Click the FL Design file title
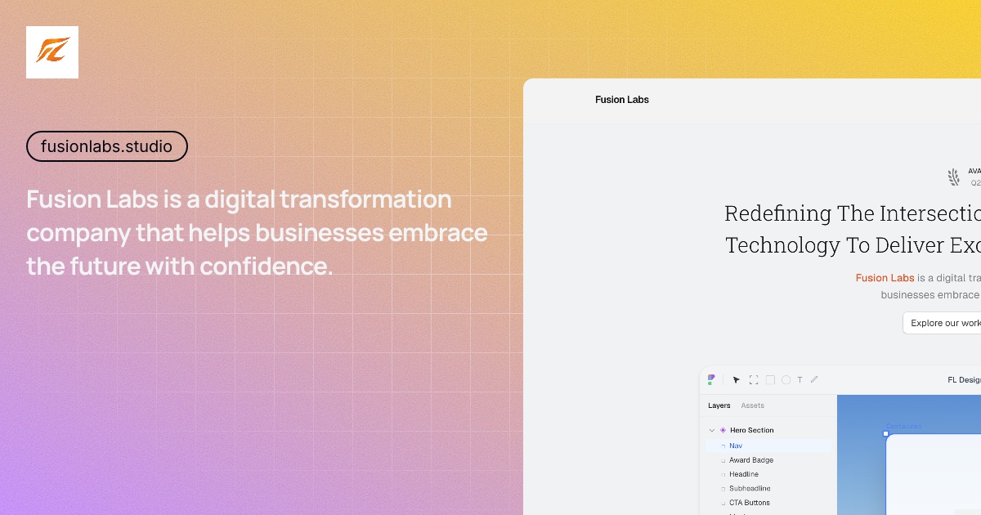The image size is (981, 515). pyautogui.click(x=964, y=379)
